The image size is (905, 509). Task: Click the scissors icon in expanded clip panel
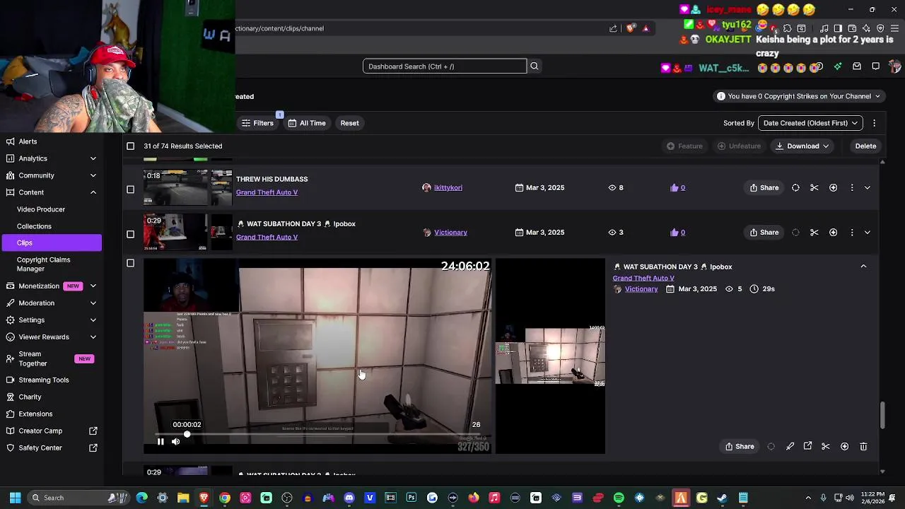826,446
